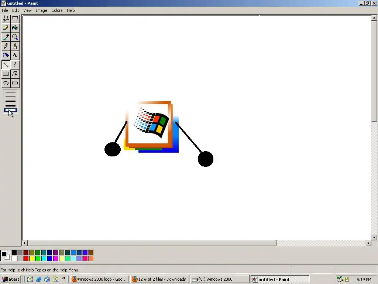Launch Outlook Express from quick launch
This screenshot has width=378, height=284.
point(47,280)
